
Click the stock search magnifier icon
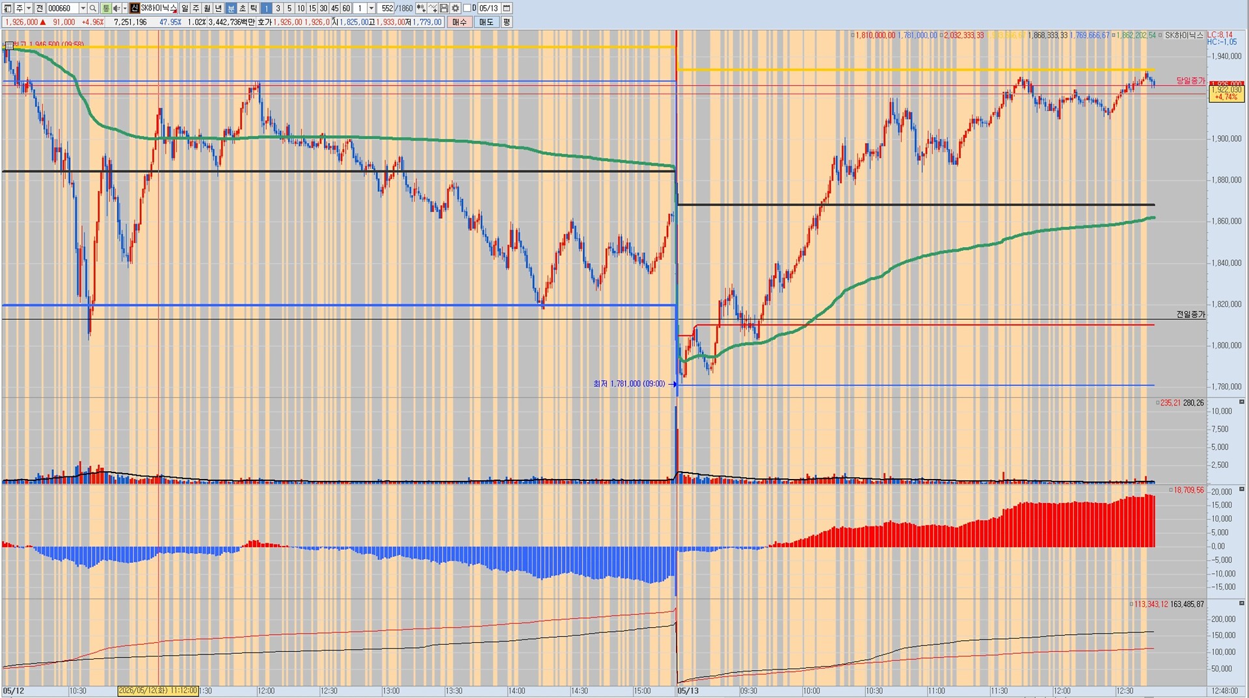pos(93,8)
